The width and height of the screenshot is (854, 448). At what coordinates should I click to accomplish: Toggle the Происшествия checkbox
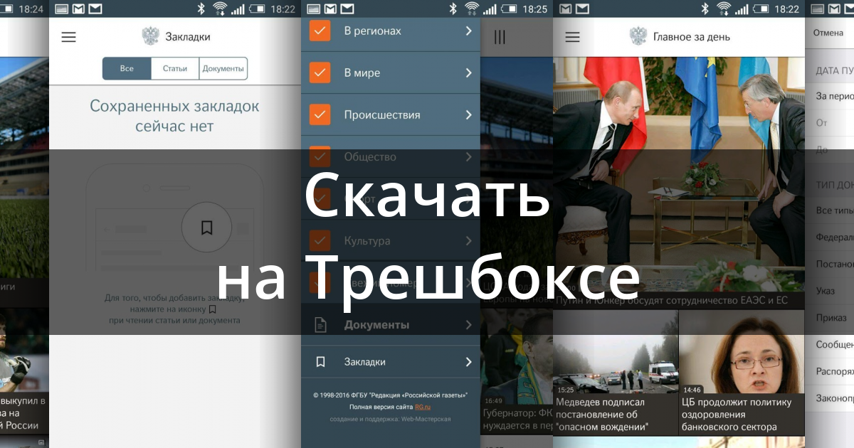(320, 114)
